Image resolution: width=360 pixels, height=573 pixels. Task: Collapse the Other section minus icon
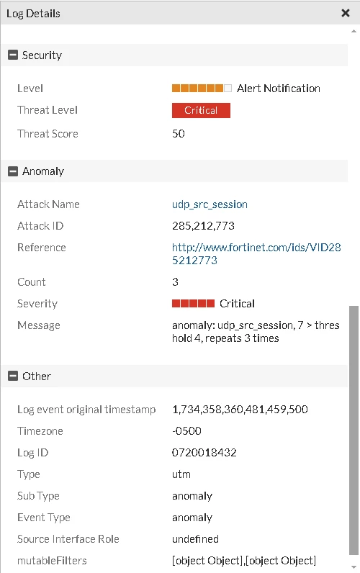(13, 376)
